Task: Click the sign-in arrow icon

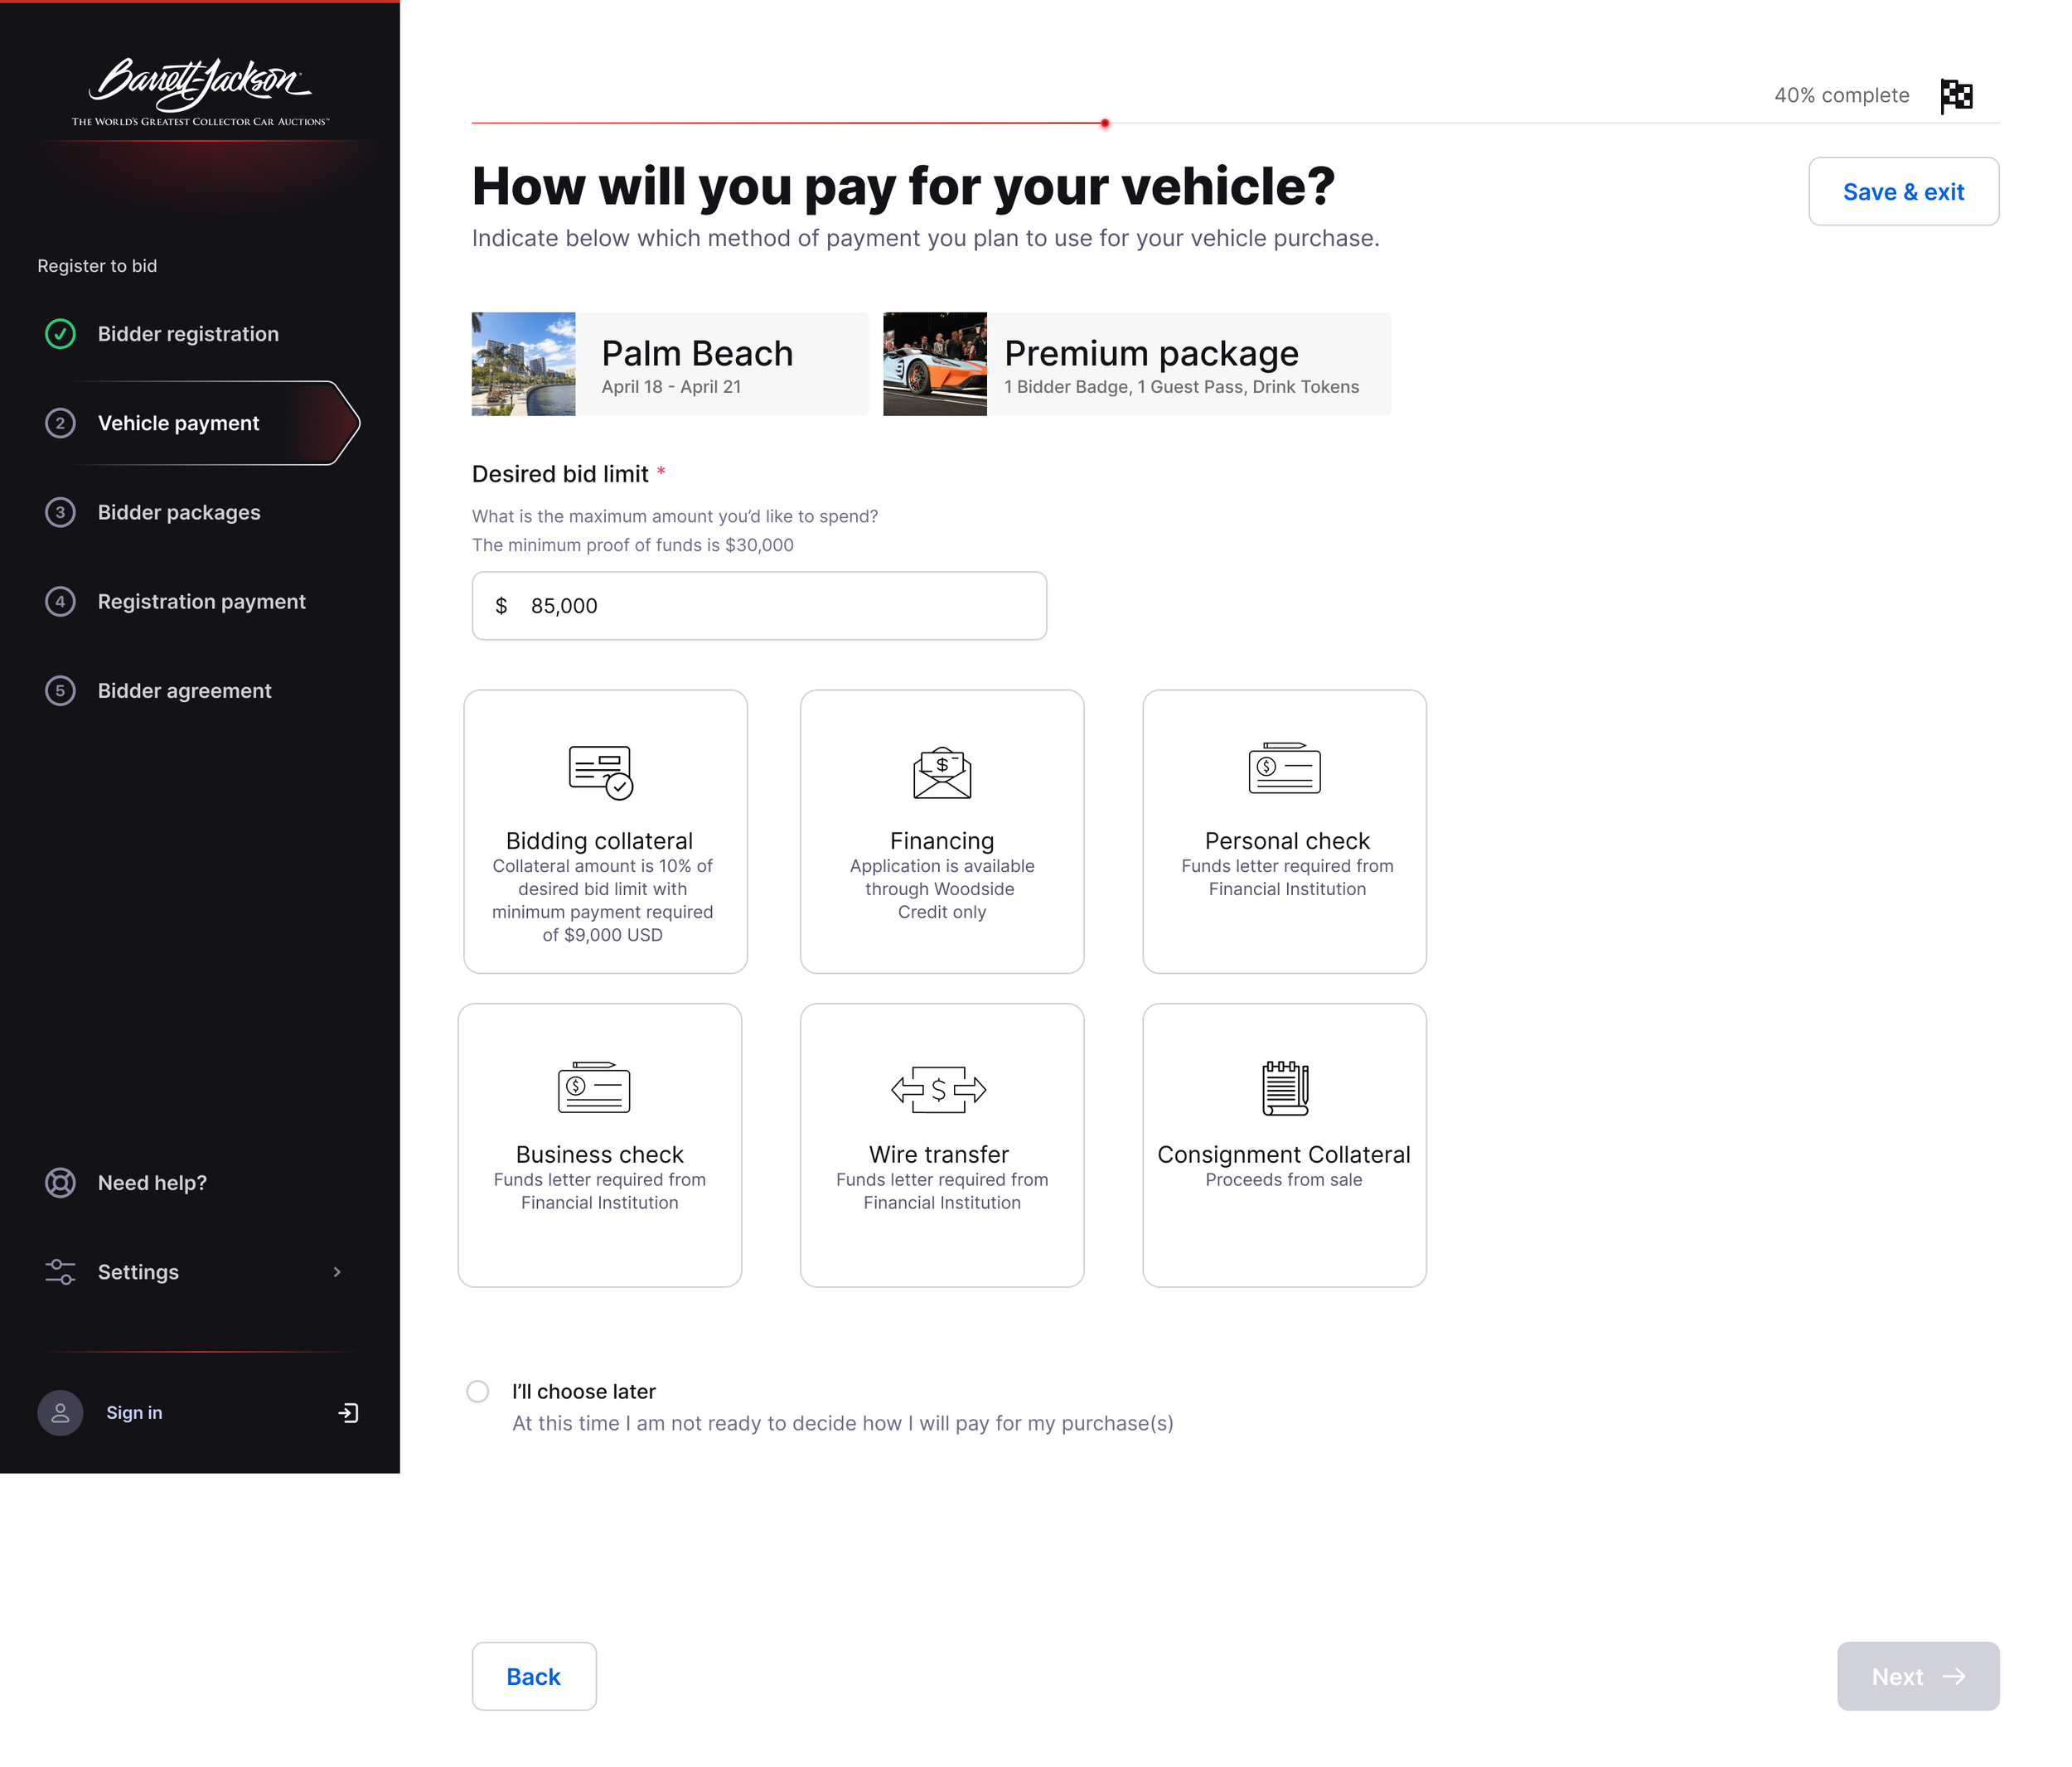Action: [348, 1413]
